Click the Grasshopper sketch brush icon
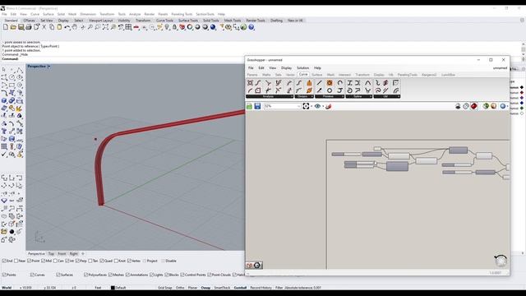This screenshot has width=526, height=296. pyautogui.click(x=329, y=106)
